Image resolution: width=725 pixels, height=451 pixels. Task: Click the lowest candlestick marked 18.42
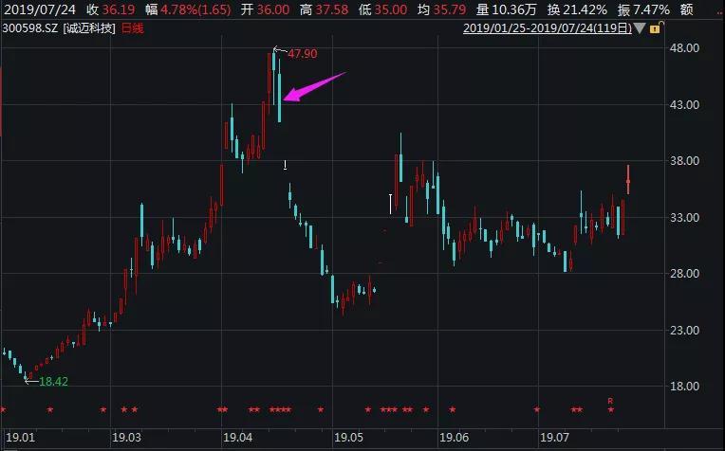pos(26,376)
